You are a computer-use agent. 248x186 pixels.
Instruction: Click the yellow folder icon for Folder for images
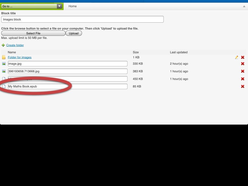pos(4,57)
